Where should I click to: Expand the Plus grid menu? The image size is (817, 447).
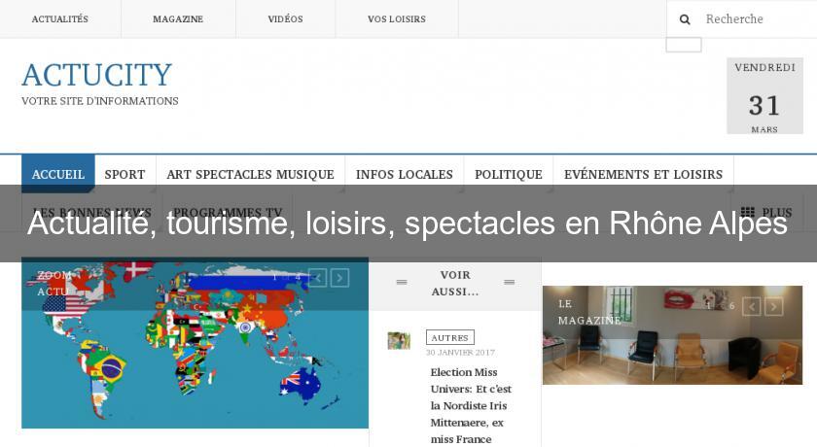(x=766, y=212)
